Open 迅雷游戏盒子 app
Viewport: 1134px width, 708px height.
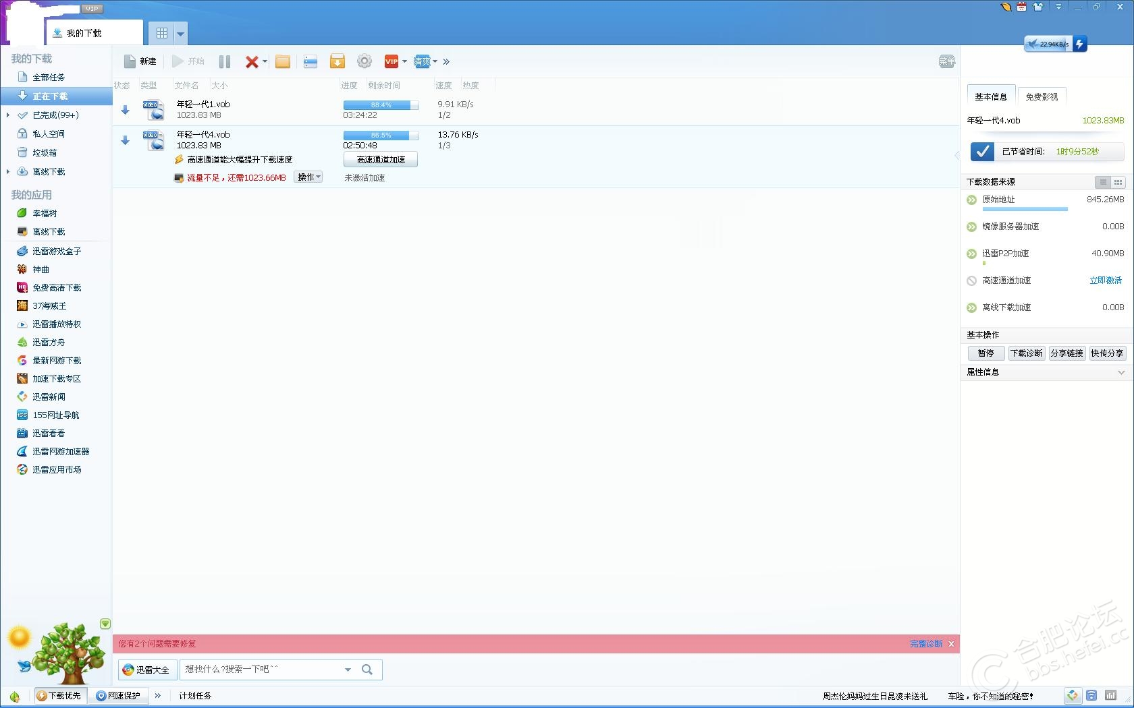coord(57,251)
